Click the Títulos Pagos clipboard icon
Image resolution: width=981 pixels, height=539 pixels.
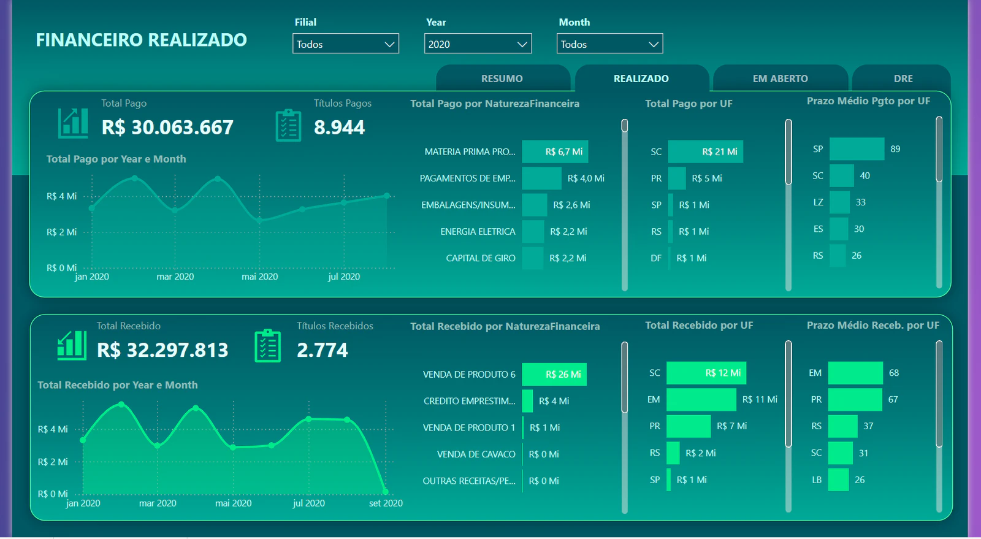pos(288,125)
